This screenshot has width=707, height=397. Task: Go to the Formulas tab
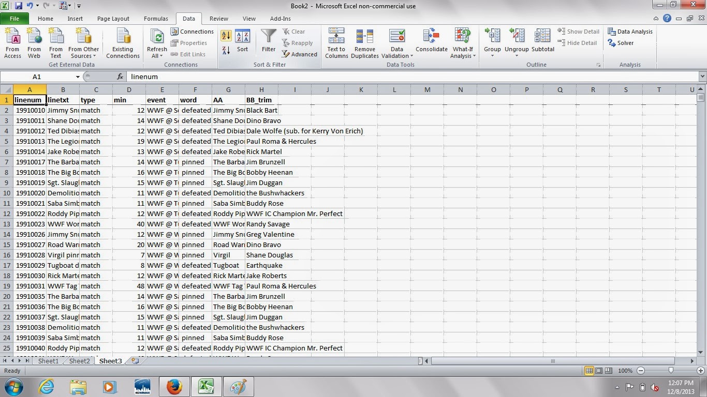point(156,19)
